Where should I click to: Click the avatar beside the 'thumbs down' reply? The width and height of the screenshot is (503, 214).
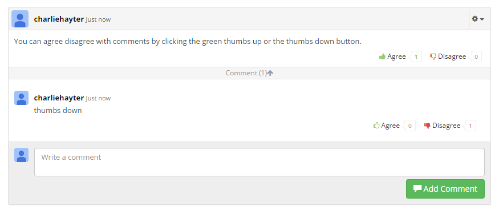point(22,98)
